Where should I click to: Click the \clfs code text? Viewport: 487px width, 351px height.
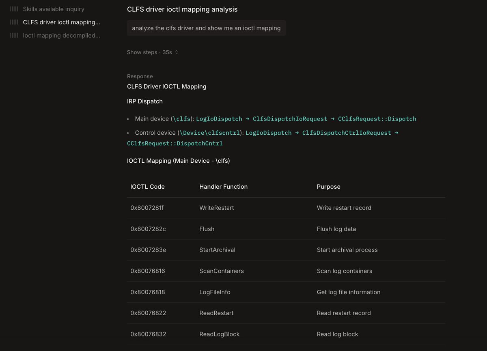(x=181, y=119)
